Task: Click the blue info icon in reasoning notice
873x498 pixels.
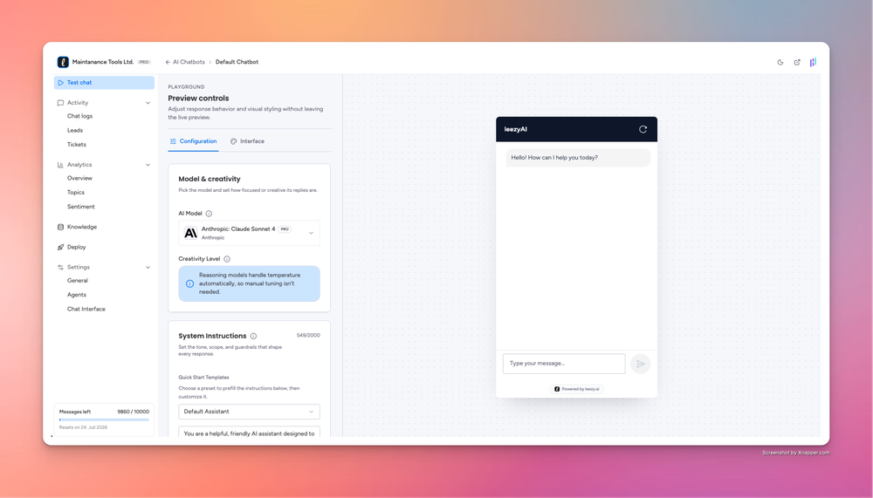Action: pyautogui.click(x=189, y=283)
